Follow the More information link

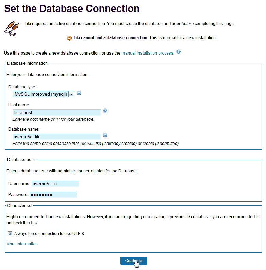[x=22, y=244]
